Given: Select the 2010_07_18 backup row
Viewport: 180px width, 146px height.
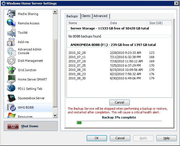Looking at the screenshot, I should tap(120, 61).
